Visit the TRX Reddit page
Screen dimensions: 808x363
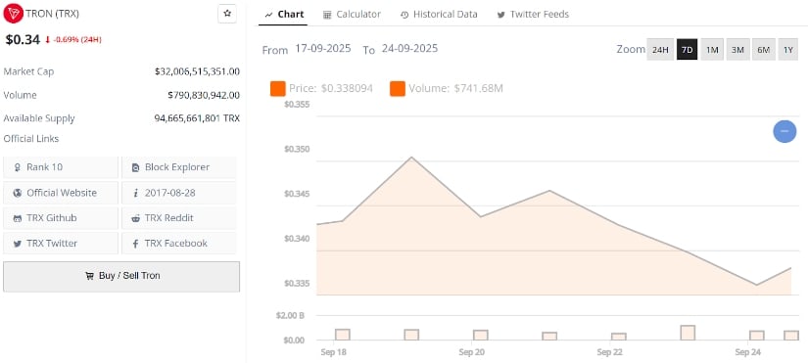[x=179, y=218]
